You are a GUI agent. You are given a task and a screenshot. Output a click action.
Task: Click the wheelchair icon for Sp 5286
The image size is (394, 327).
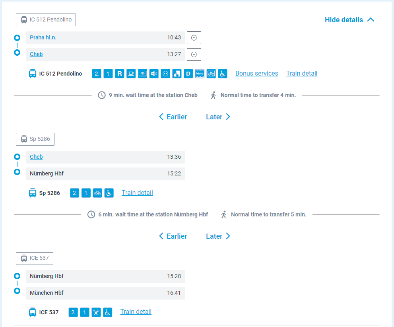[x=109, y=193]
